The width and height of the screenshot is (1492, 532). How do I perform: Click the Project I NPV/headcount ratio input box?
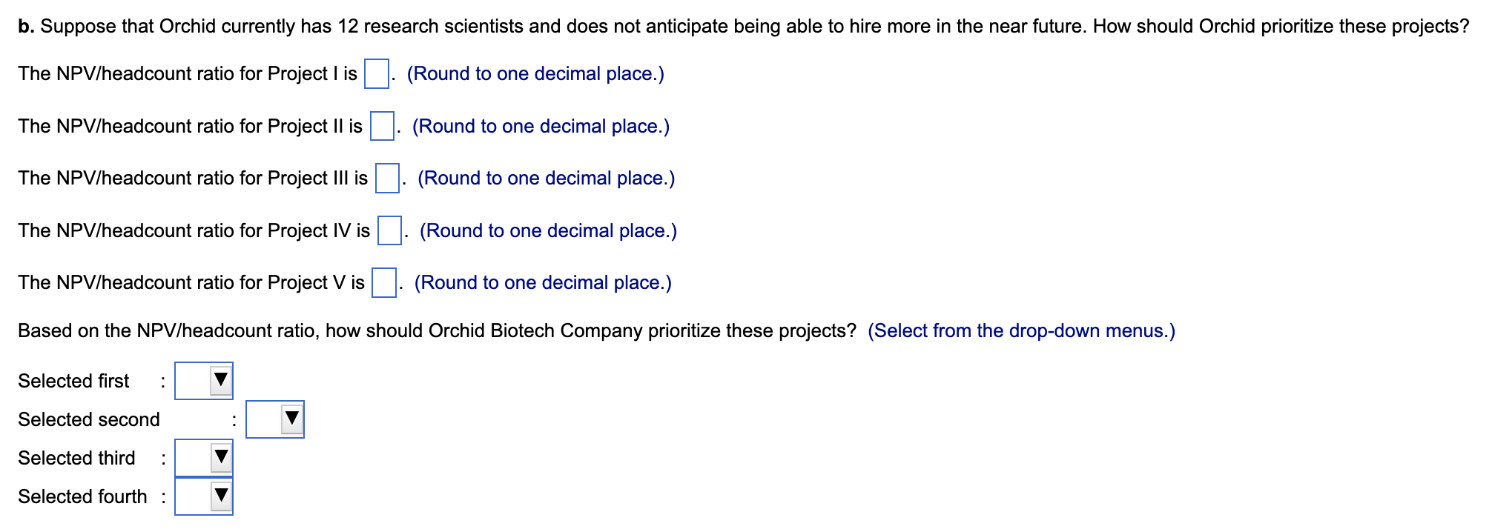coord(377,74)
